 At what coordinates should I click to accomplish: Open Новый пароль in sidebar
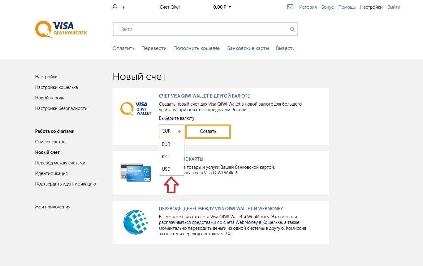(50, 98)
